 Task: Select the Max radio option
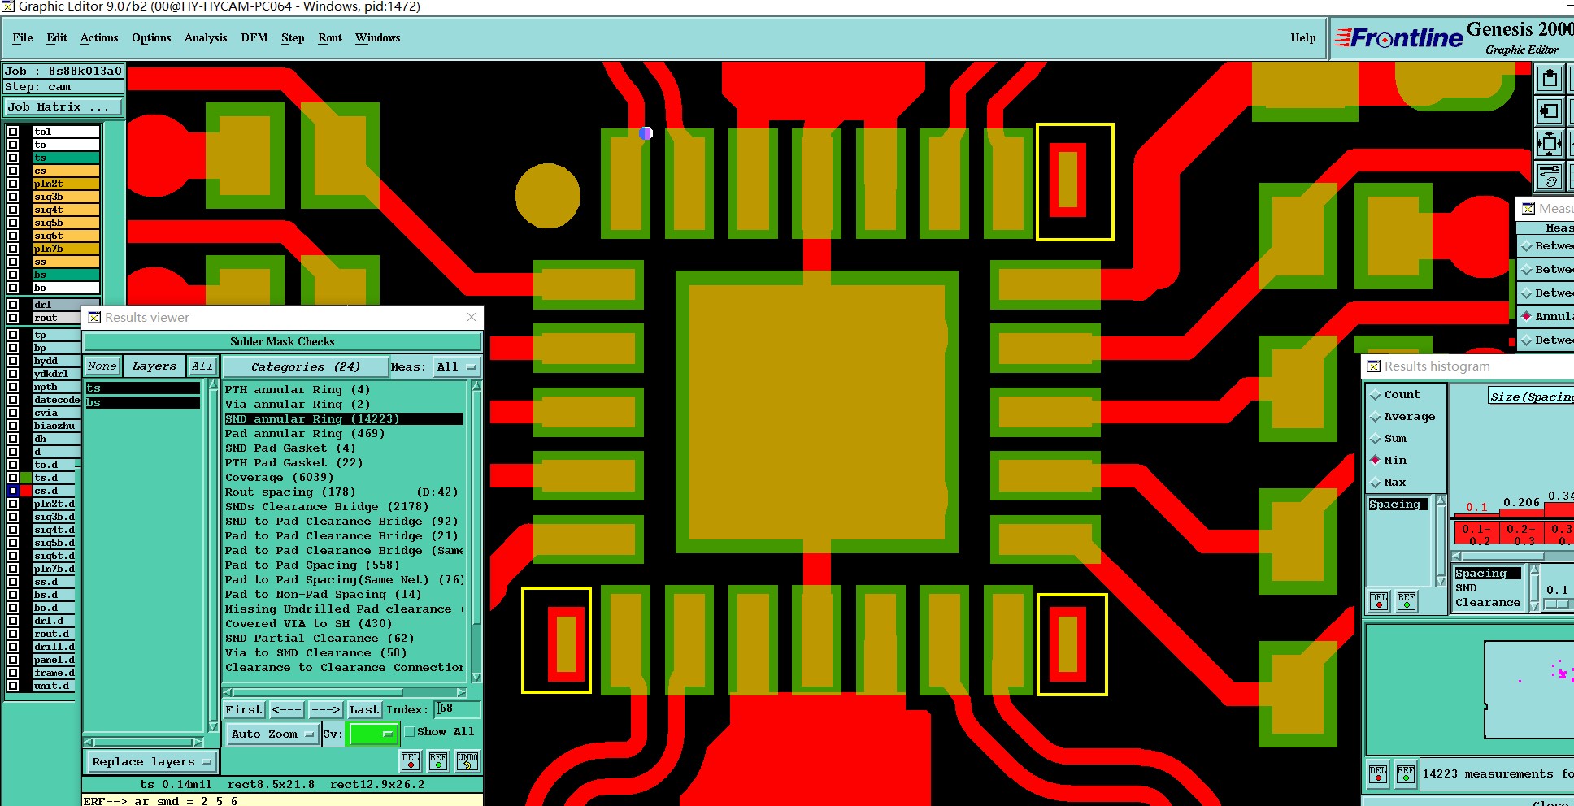coord(1376,483)
